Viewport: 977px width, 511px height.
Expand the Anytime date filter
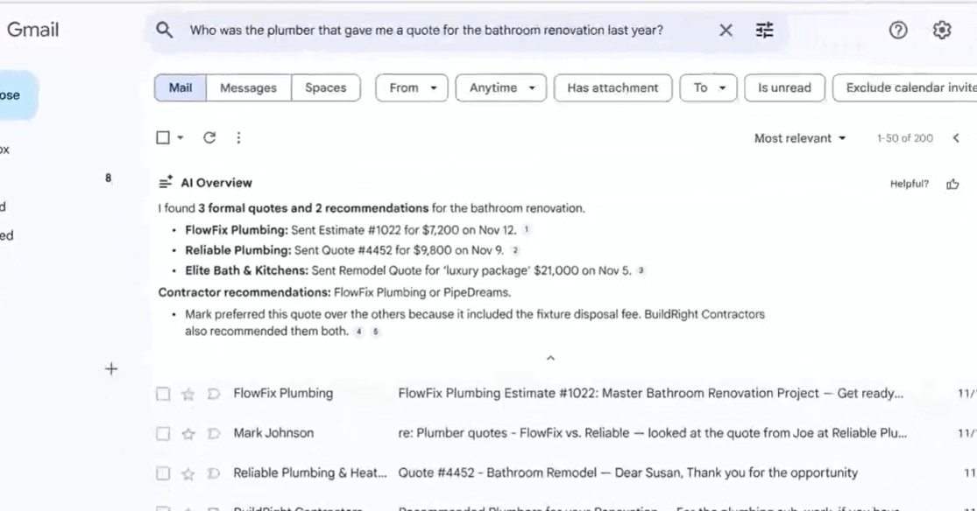(501, 87)
